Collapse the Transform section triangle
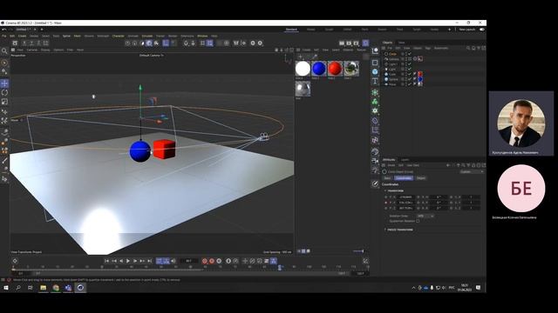558x313 pixels. point(385,190)
